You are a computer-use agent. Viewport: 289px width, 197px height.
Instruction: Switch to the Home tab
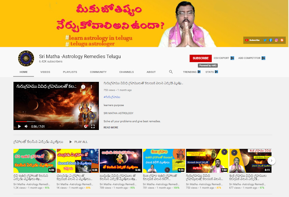(23, 72)
